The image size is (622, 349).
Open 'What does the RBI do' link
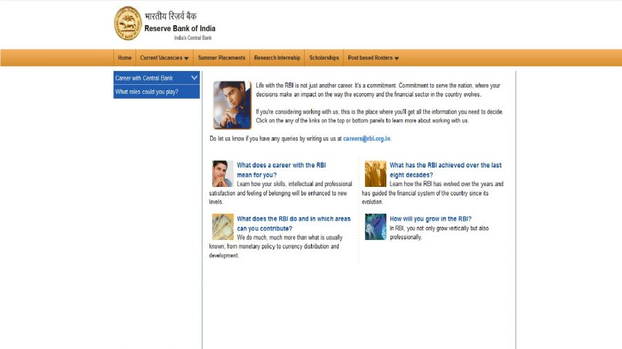click(x=294, y=223)
